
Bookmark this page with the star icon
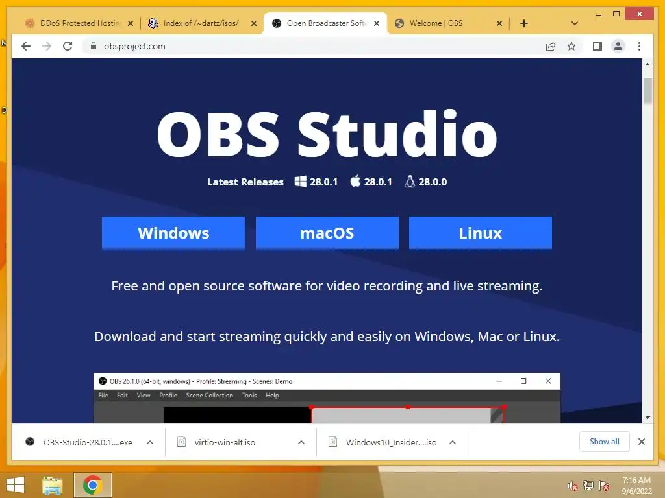571,46
